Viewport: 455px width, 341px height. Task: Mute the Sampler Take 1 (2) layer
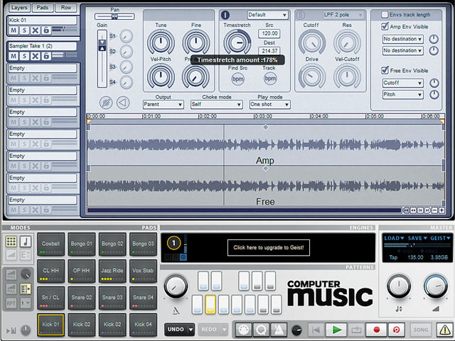click(14, 55)
